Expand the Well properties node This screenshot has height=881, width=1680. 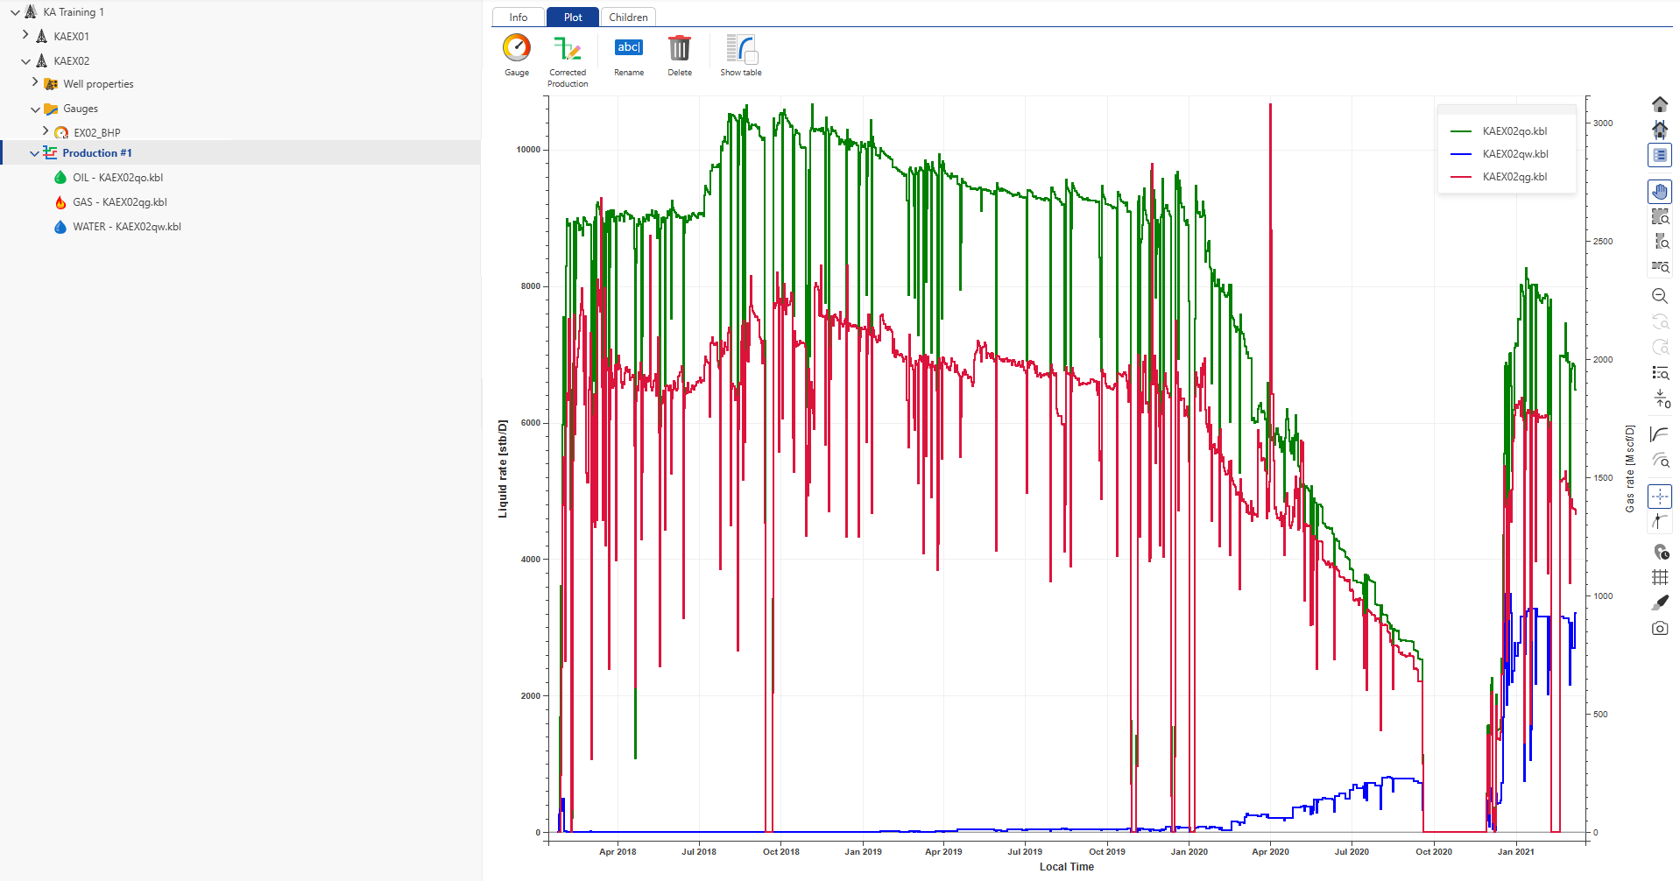coord(35,83)
